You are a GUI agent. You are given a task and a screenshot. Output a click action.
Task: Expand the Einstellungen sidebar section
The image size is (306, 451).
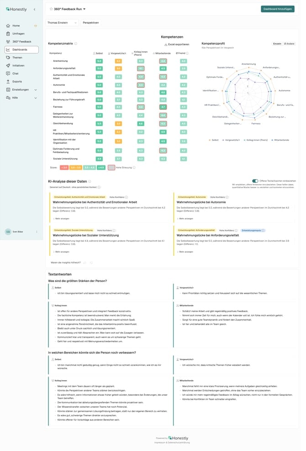[x=21, y=90]
